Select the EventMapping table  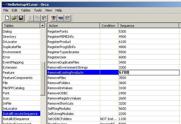pyautogui.click(x=21, y=62)
